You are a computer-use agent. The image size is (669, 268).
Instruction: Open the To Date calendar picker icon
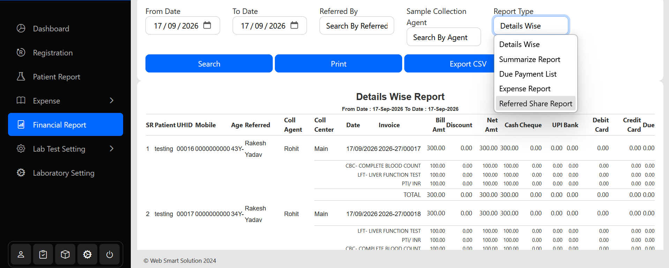[x=294, y=25]
